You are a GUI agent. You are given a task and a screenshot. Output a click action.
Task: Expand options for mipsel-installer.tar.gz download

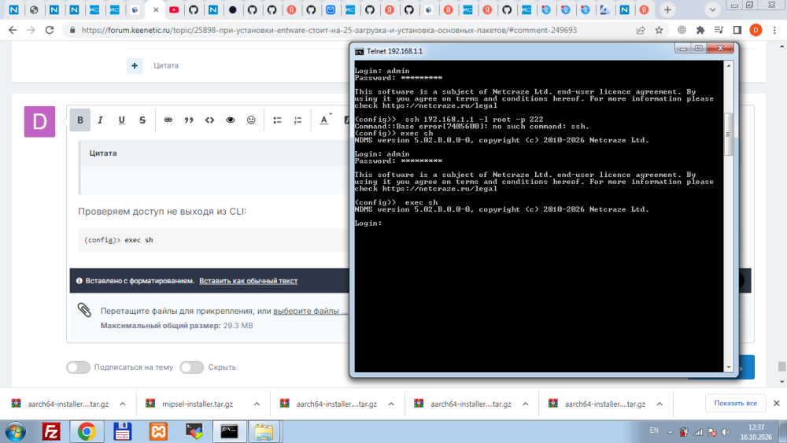pyautogui.click(x=257, y=404)
